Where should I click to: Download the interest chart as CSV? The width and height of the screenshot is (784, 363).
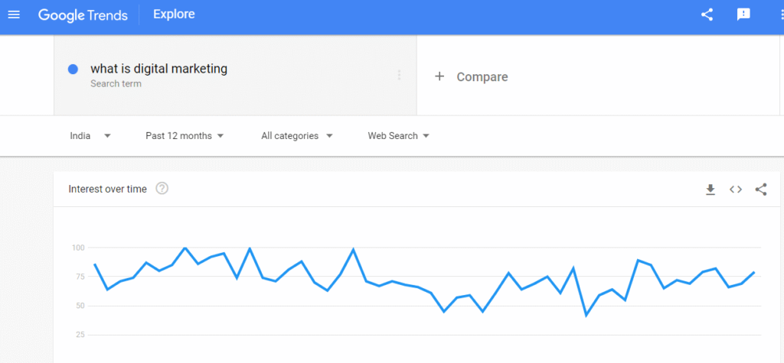tap(710, 190)
